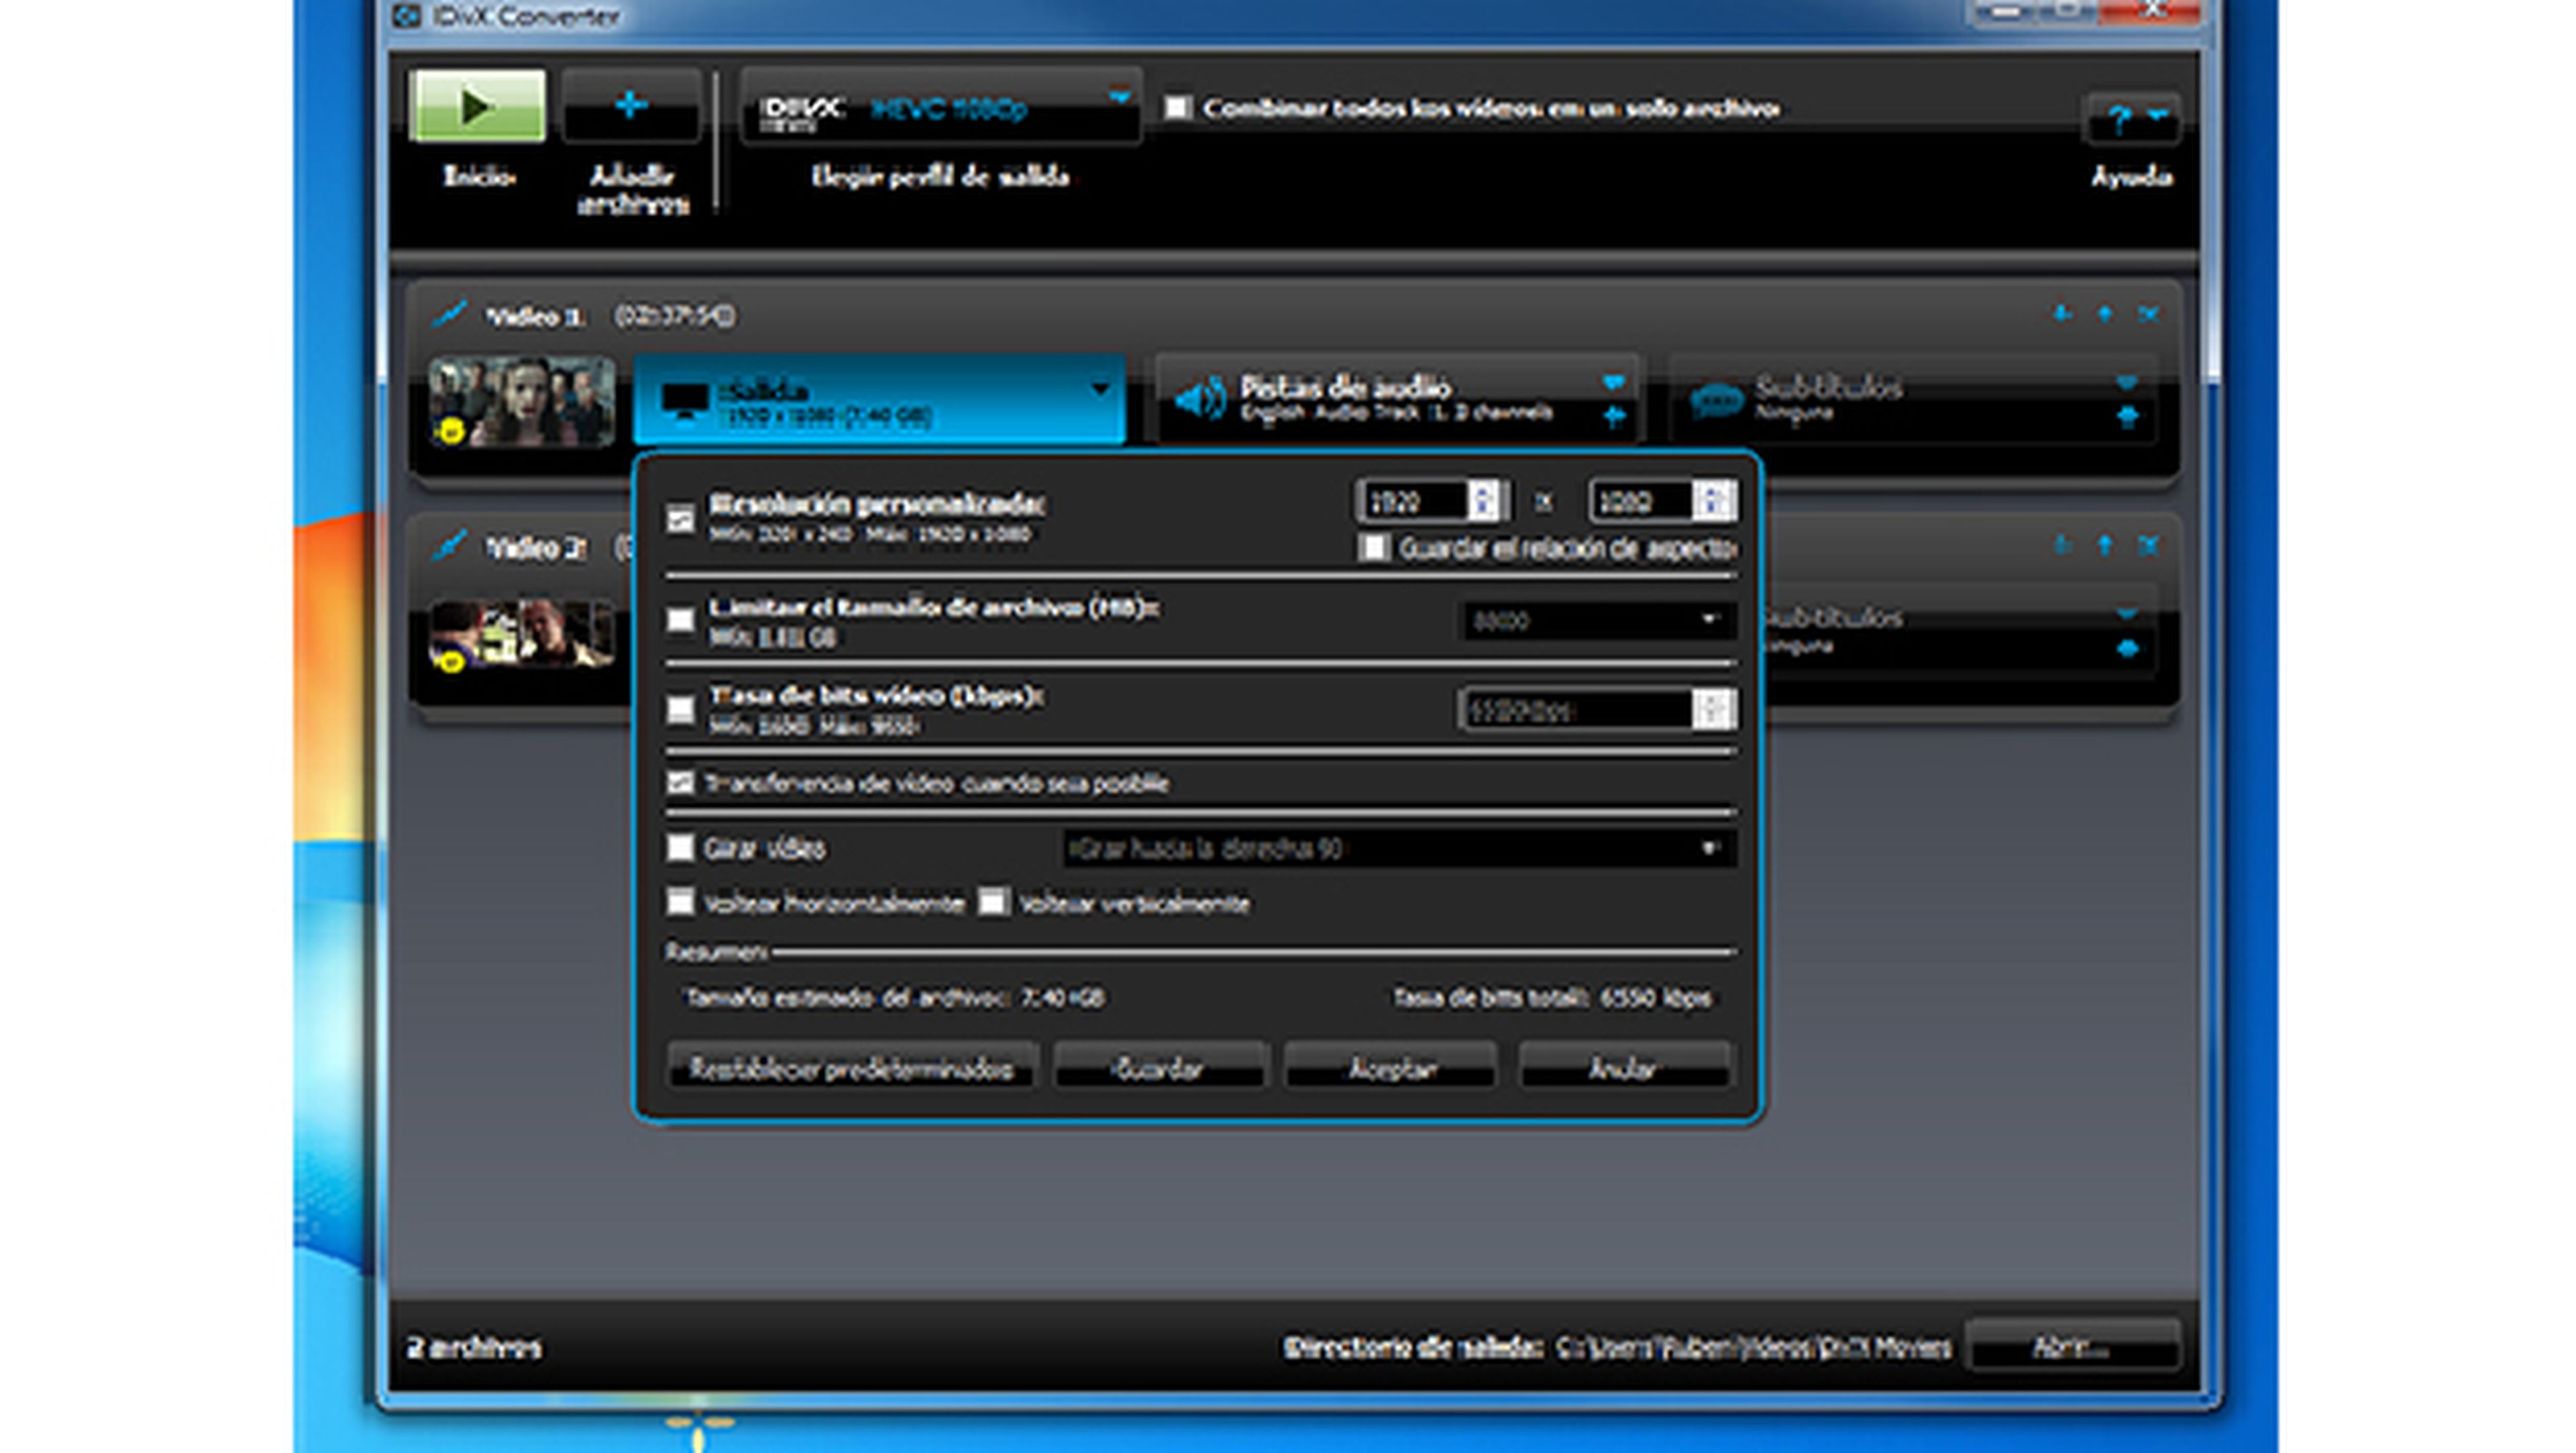Expand the Pistas de audio dropdown arrow
The width and height of the screenshot is (2576, 1453).
coord(1613,383)
